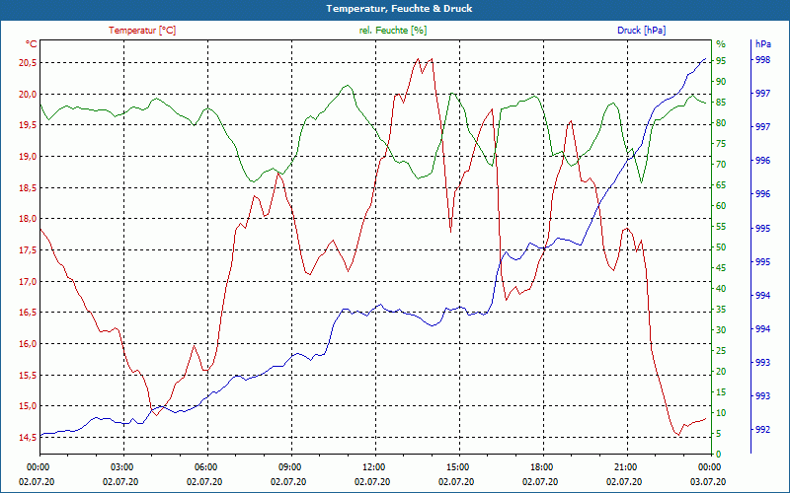Click the '18,0' temperature axis value
Viewport: 790px width, 493px height.
point(28,219)
